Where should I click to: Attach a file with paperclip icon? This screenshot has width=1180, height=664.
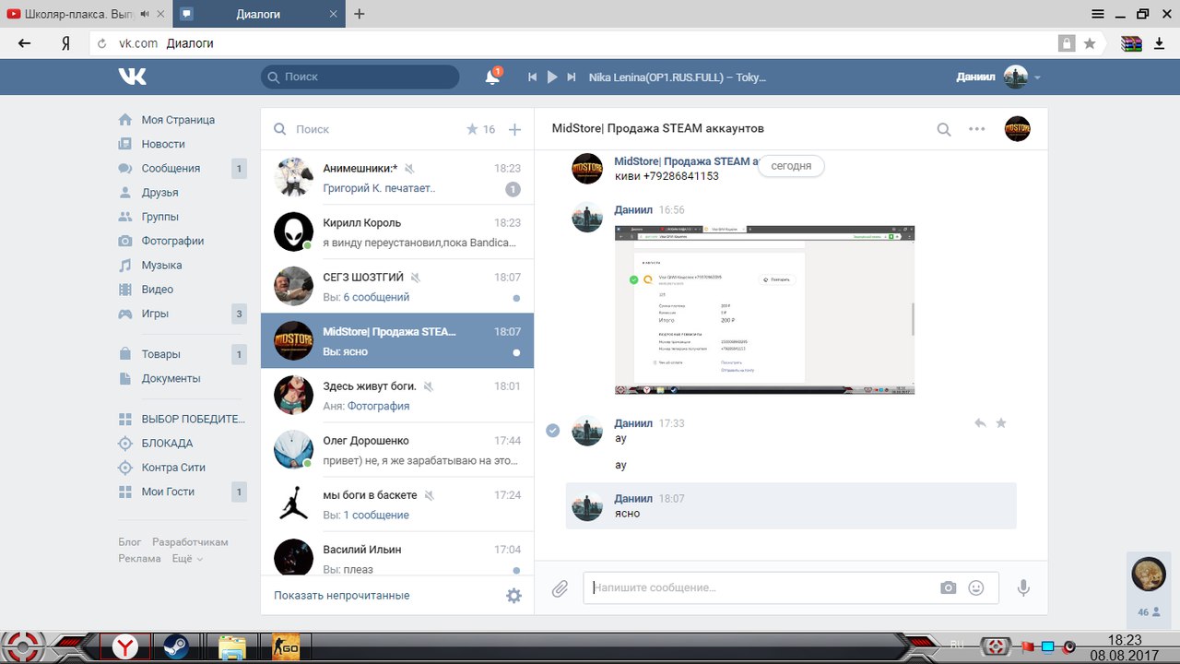coord(560,588)
